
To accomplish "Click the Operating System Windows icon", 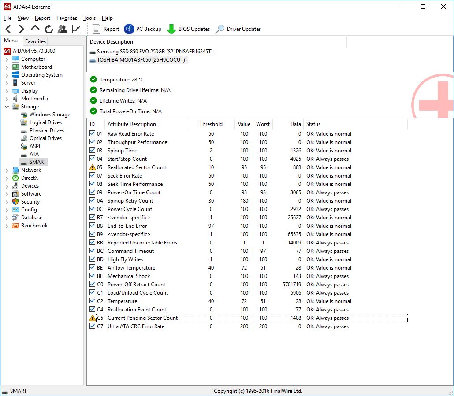I will click(15, 75).
